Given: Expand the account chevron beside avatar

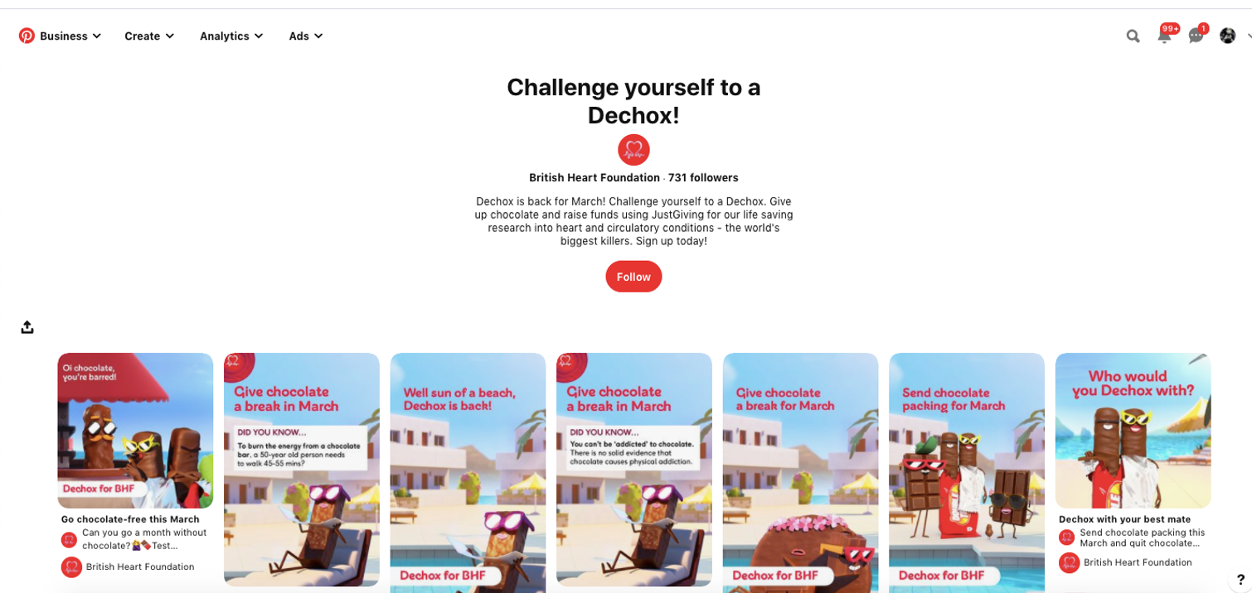Looking at the screenshot, I should [x=1247, y=36].
